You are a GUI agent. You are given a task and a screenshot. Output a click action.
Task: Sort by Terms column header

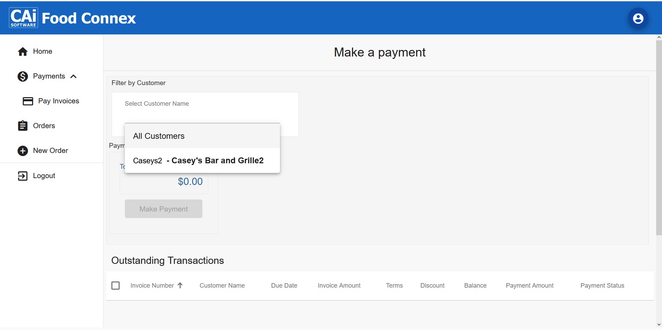click(394, 286)
